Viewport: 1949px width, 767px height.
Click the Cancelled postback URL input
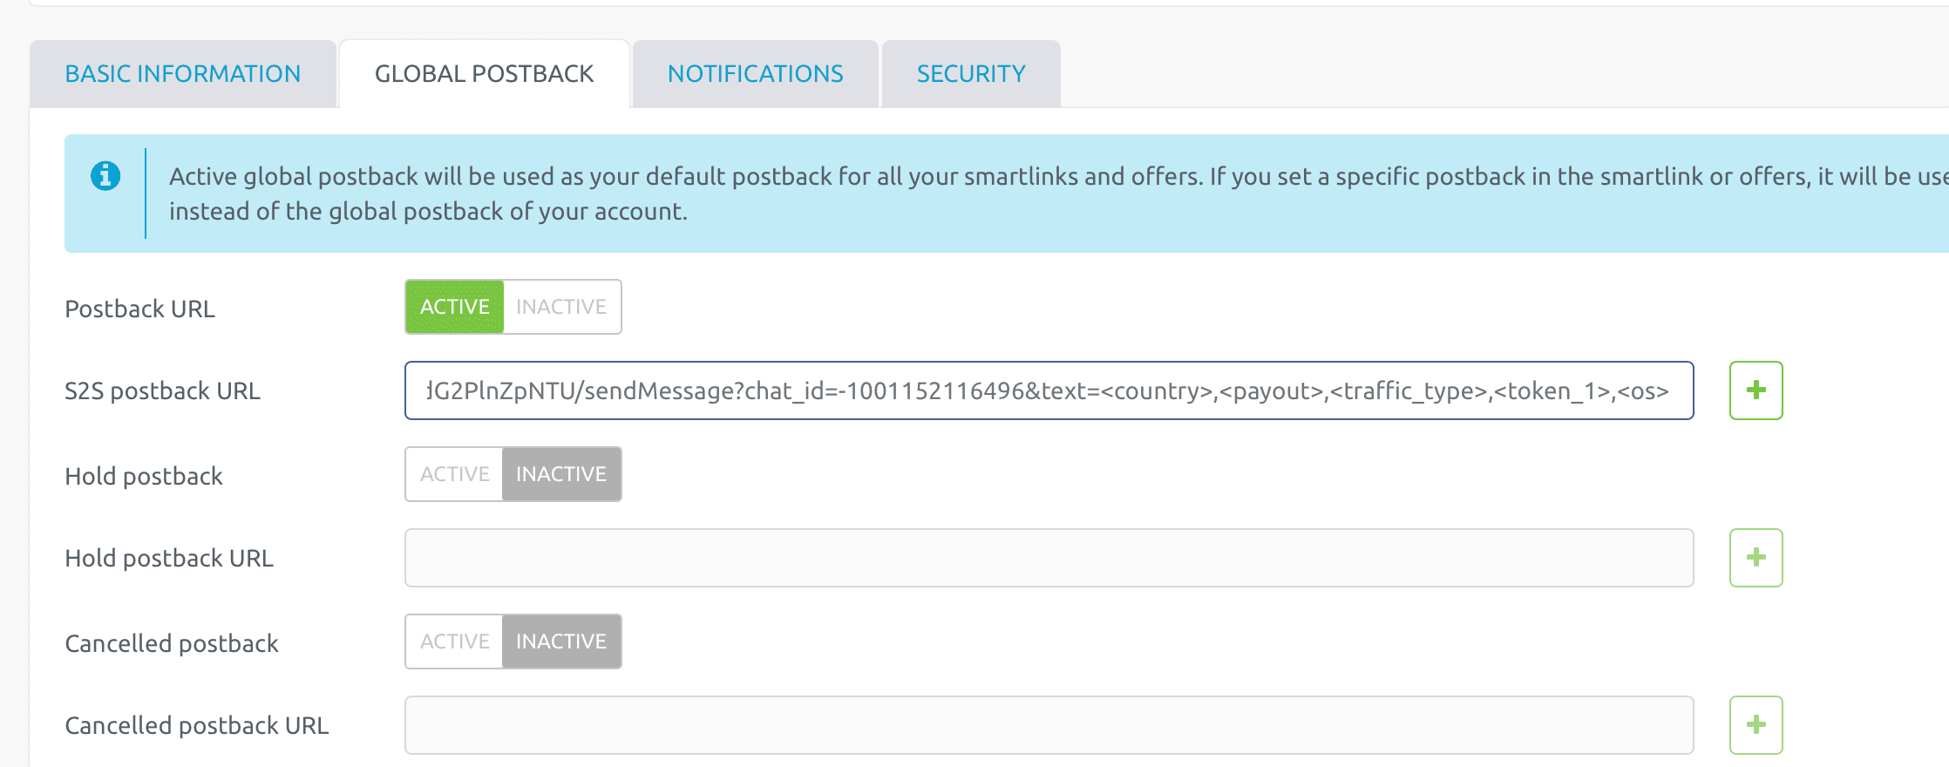click(1049, 725)
